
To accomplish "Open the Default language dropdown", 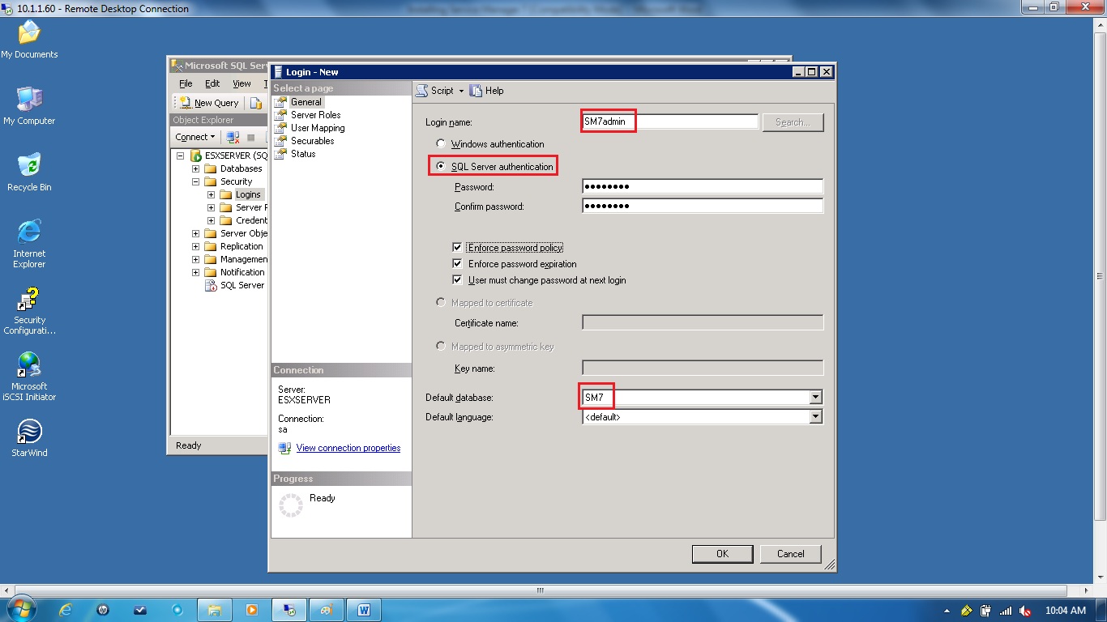I will click(817, 416).
